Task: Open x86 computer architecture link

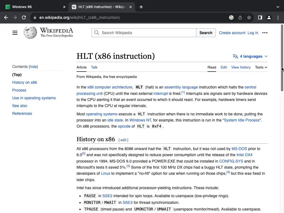Action: (x=110, y=87)
